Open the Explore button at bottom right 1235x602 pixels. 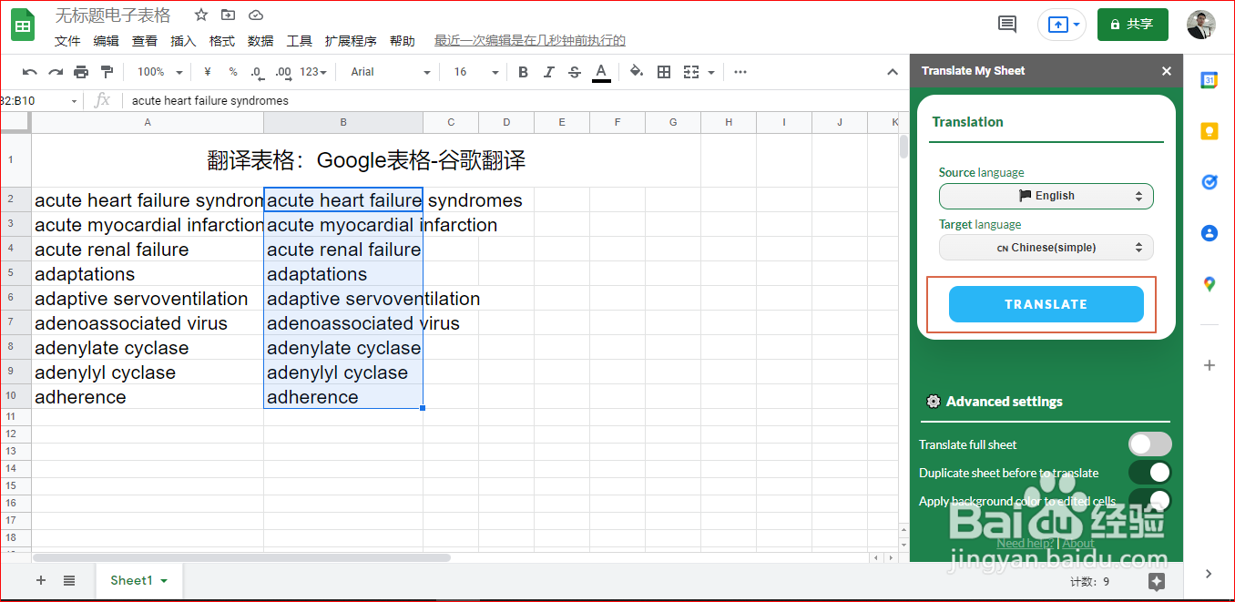[1157, 581]
